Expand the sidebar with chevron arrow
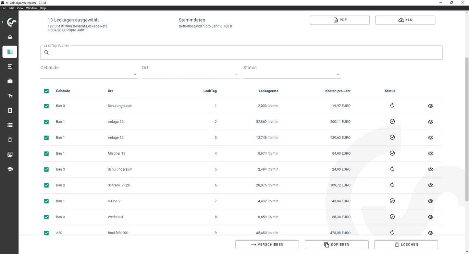This screenshot has height=254, width=469. tap(3, 22)
